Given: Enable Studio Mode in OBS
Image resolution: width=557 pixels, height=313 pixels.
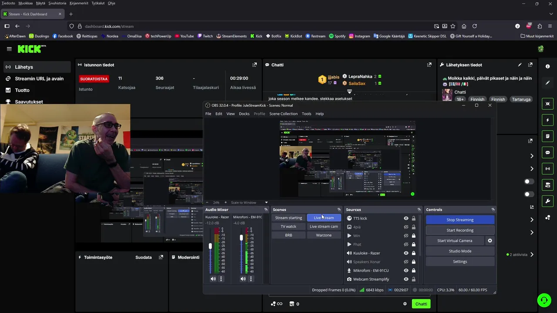Looking at the screenshot, I should [x=460, y=251].
